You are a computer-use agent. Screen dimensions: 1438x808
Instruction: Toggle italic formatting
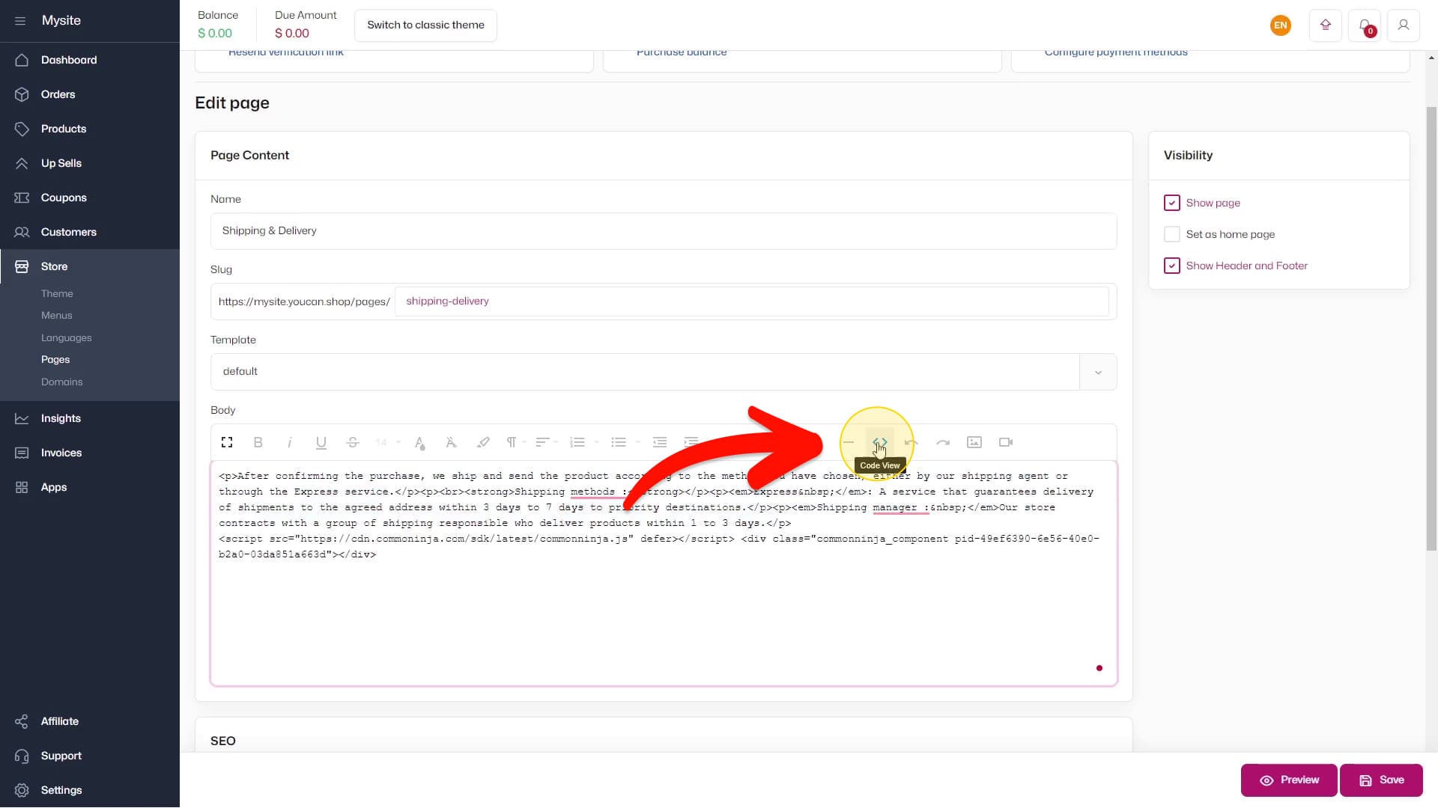coord(290,442)
